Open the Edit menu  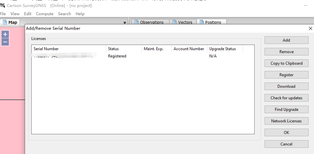click(28, 14)
